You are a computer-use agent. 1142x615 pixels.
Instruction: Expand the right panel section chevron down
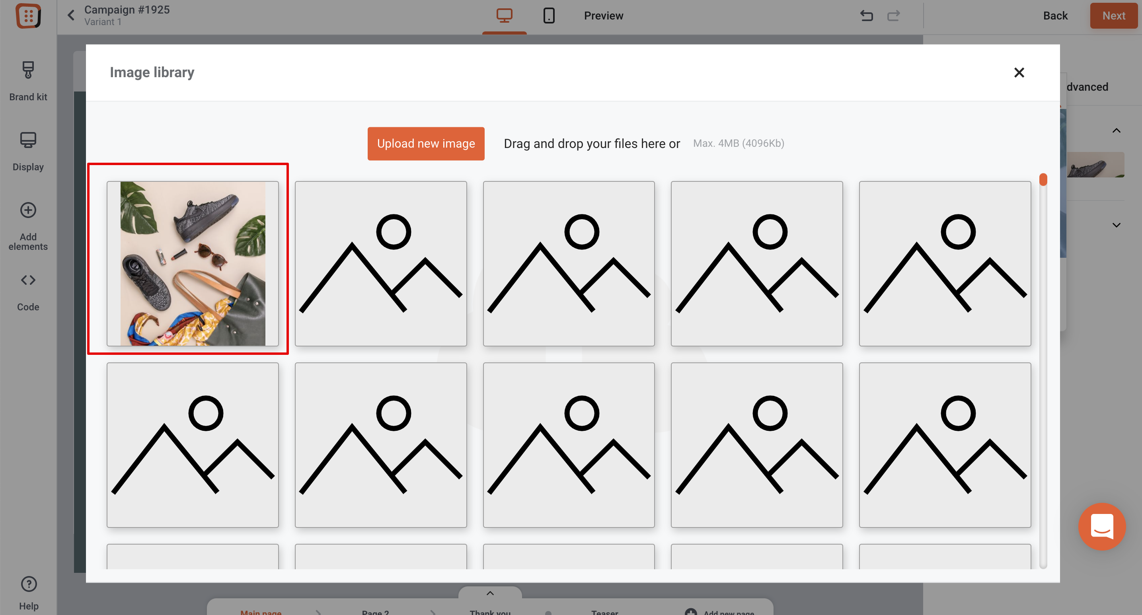point(1116,225)
